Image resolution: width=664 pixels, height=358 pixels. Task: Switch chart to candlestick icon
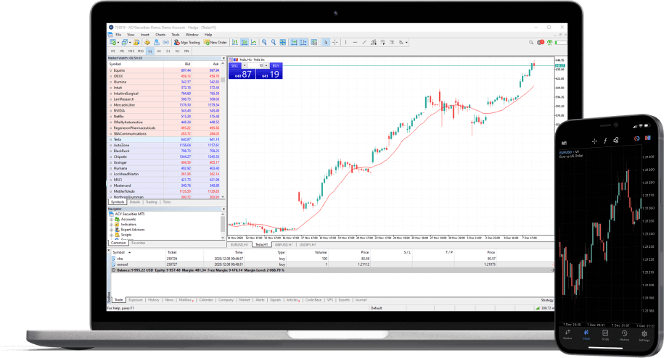[245, 42]
